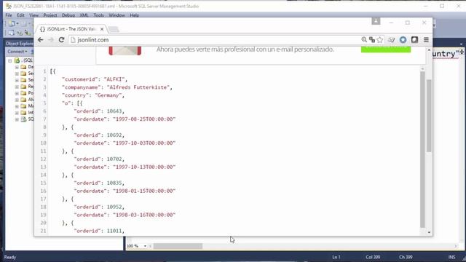Click the blue circular star extension icon

coord(403,40)
